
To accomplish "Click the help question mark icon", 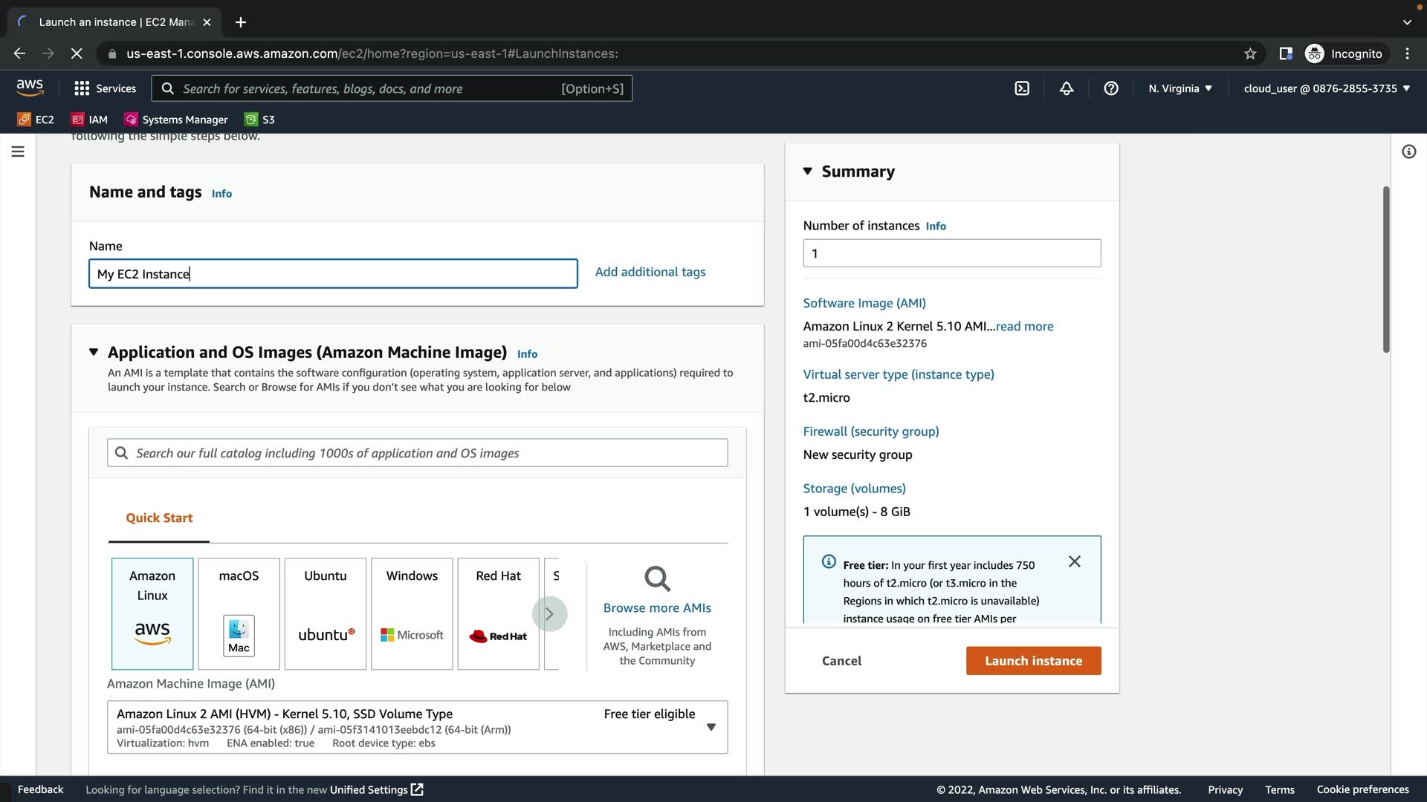I will point(1111,88).
